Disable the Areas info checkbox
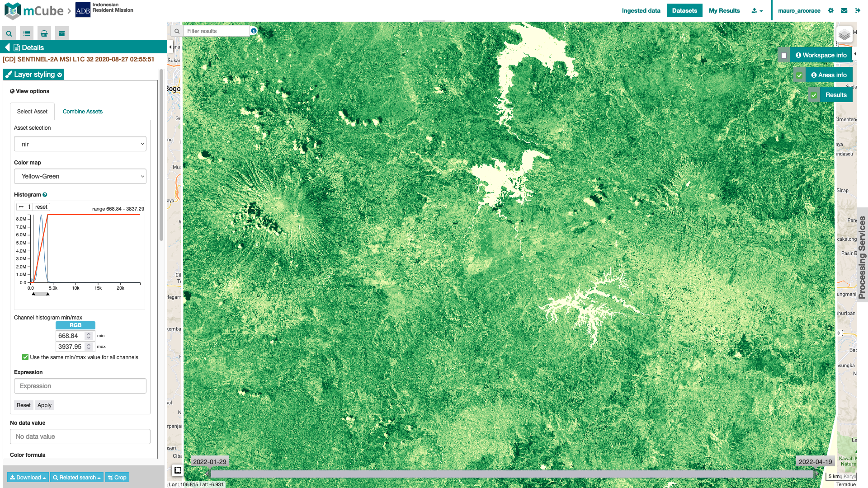 click(x=799, y=75)
